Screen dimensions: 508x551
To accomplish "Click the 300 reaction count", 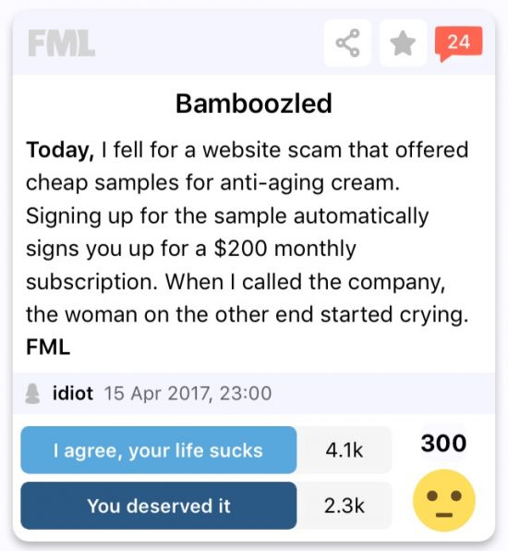I will tap(443, 443).
